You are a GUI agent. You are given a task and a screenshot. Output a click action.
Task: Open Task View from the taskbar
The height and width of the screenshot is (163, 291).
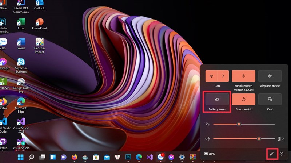pos(42,157)
